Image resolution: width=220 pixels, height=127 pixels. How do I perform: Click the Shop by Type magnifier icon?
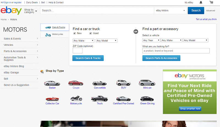pyautogui.click(x=42, y=72)
